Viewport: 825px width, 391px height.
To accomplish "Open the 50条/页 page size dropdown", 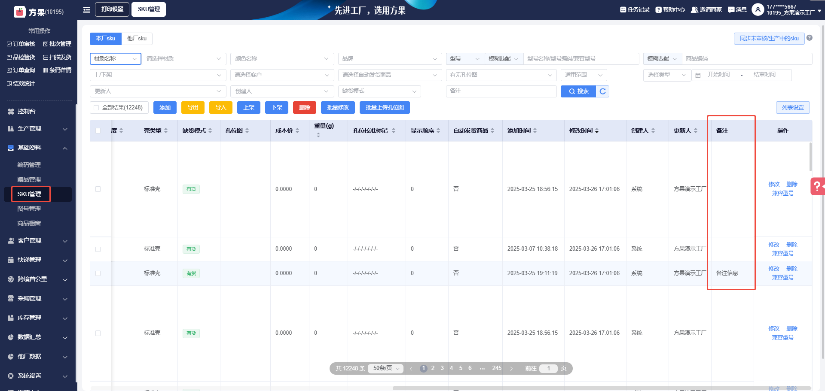I will (385, 368).
